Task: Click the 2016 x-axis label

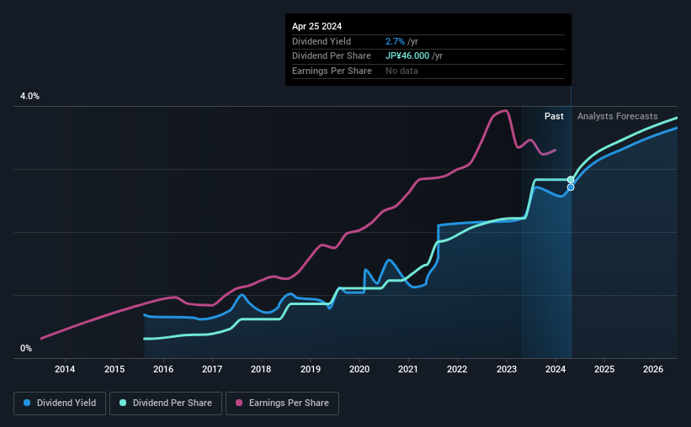Action: coord(163,369)
